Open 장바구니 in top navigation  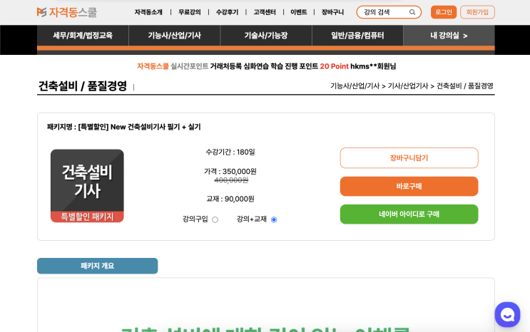[x=332, y=12]
